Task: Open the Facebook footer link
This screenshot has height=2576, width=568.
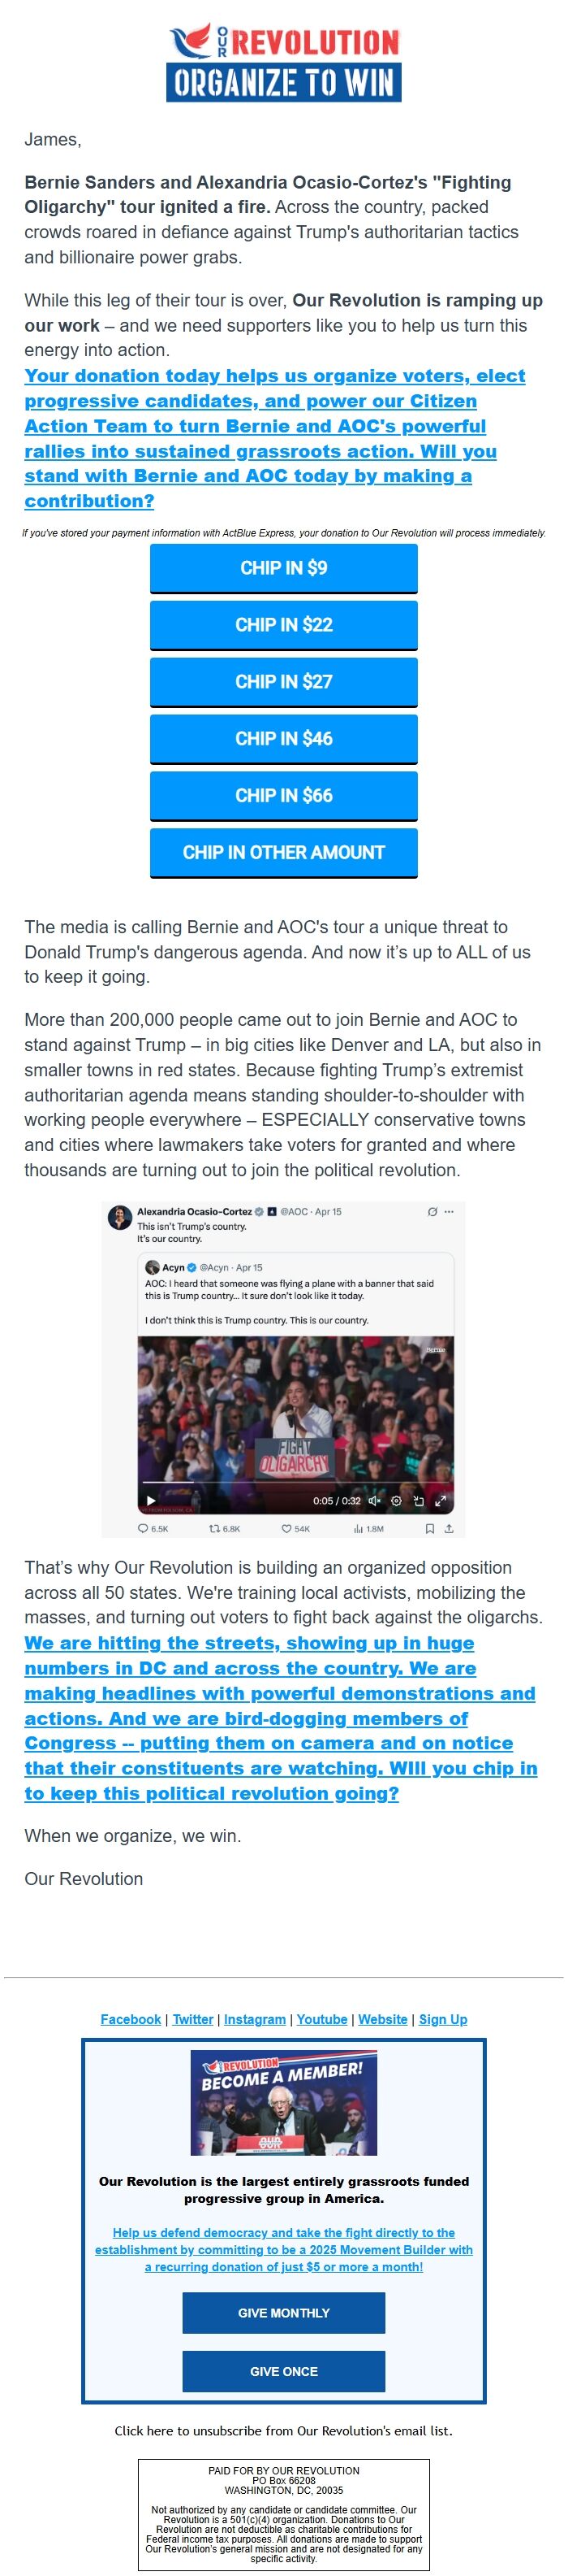Action: click(131, 2018)
